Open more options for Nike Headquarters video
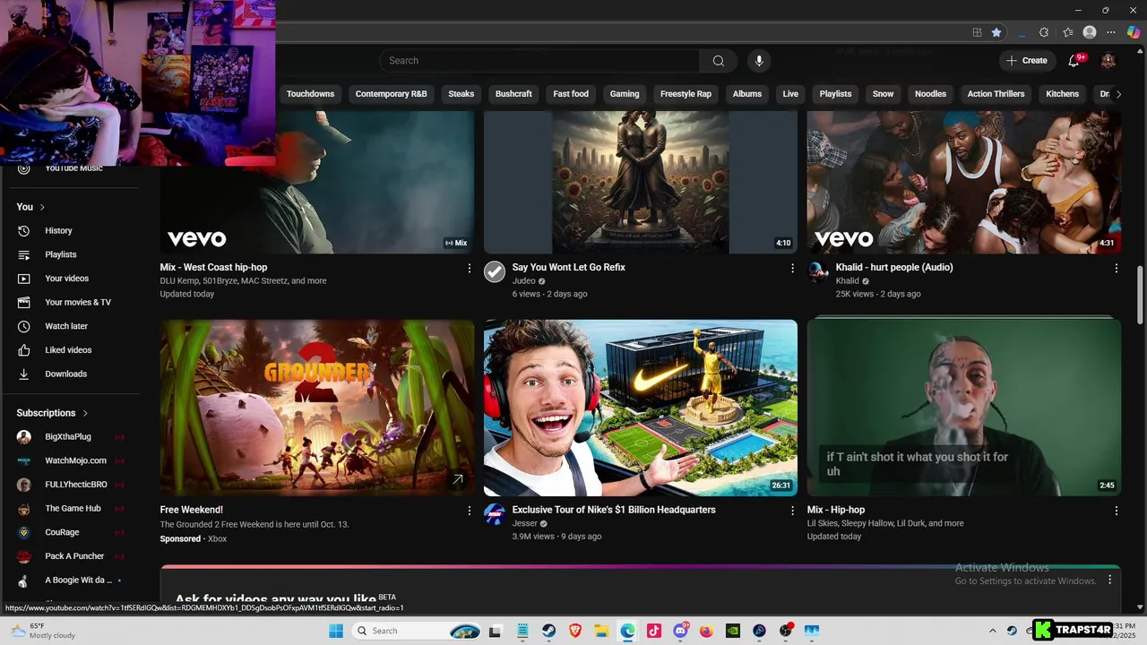The image size is (1147, 645). (792, 511)
